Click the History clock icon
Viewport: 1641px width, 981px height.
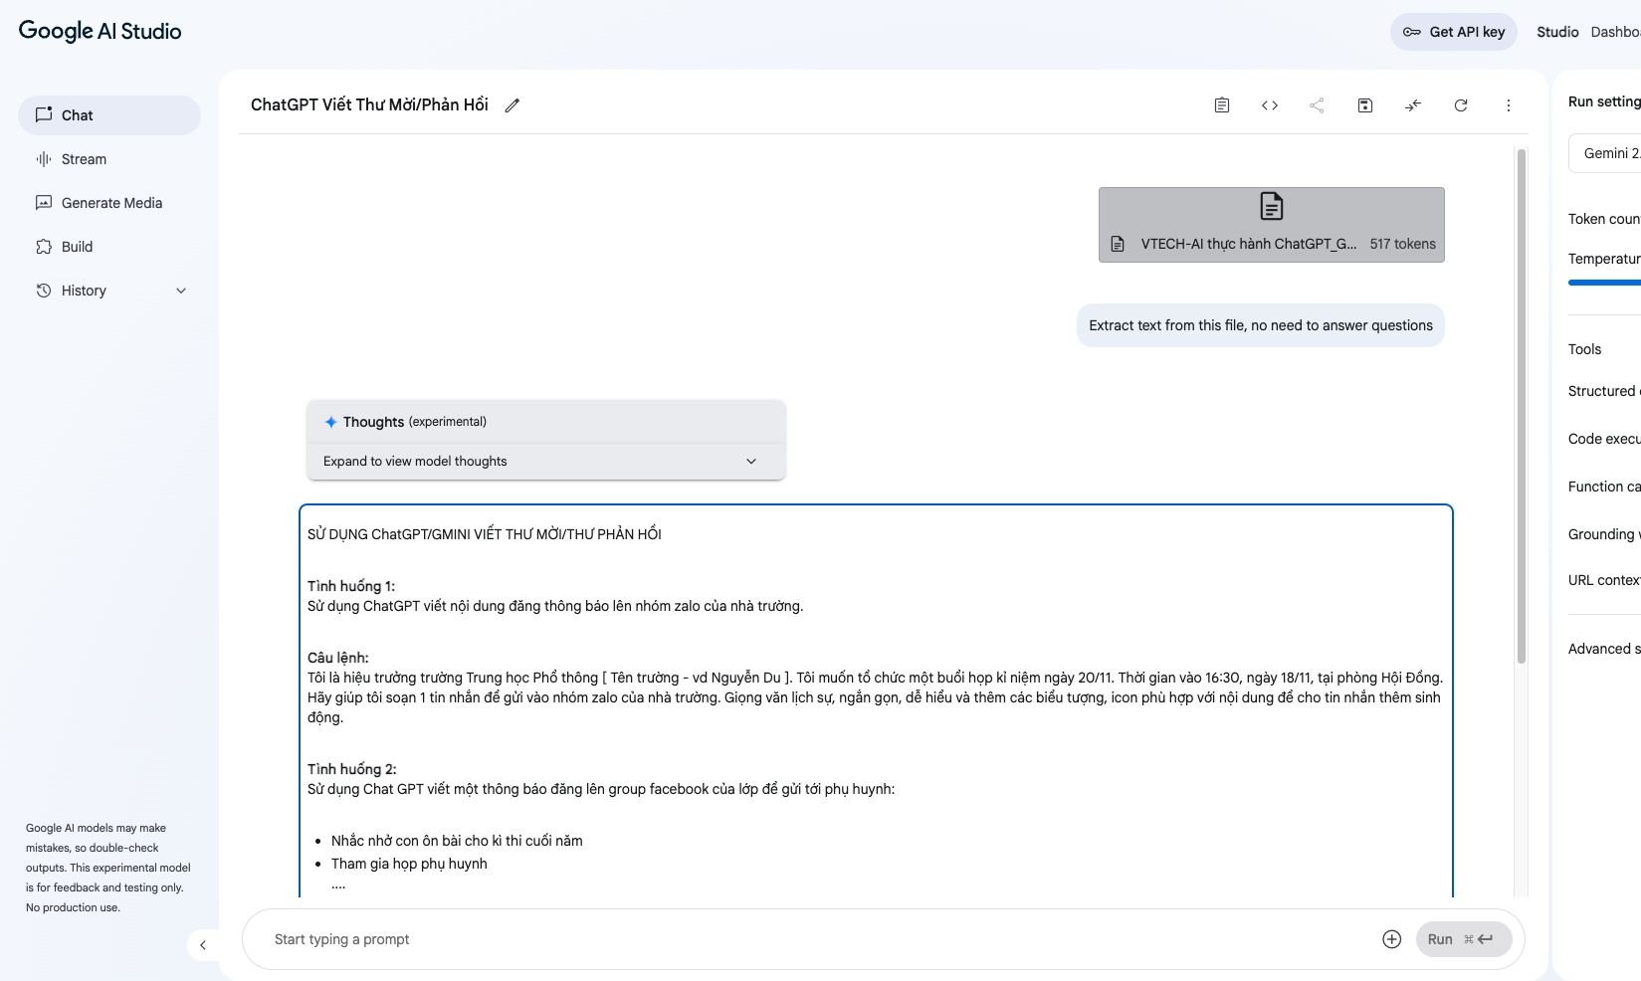tap(44, 291)
